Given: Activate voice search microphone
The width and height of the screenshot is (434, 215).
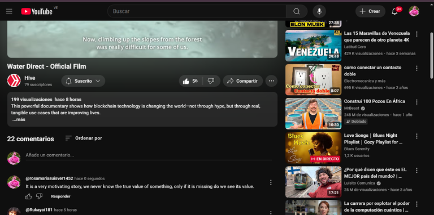Looking at the screenshot, I should pos(319,11).
